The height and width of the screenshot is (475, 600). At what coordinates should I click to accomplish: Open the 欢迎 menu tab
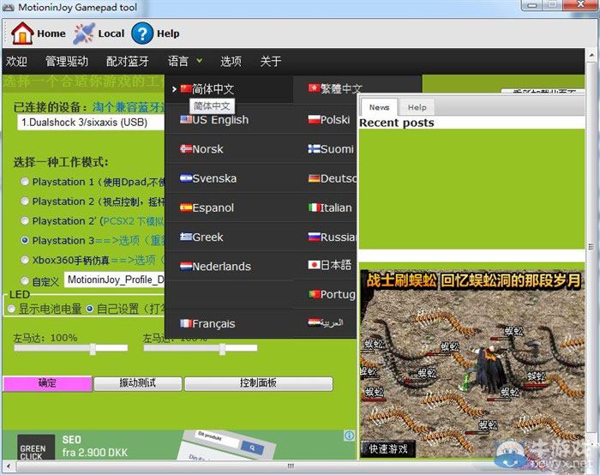pyautogui.click(x=16, y=61)
